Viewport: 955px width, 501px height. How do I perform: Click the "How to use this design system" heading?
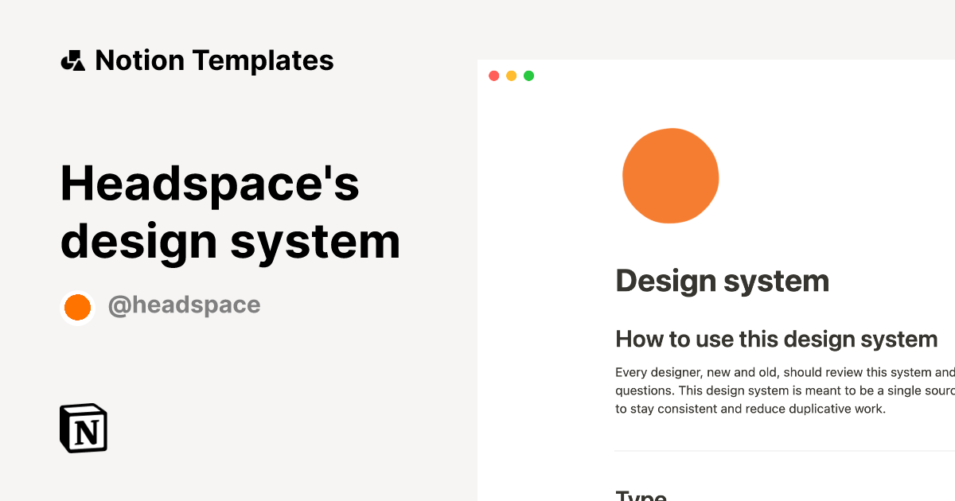[777, 339]
